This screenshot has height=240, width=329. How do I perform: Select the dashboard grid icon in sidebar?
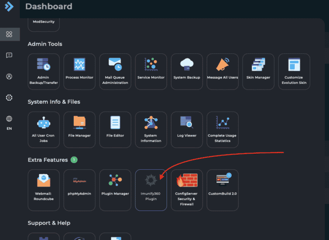pyautogui.click(x=9, y=34)
